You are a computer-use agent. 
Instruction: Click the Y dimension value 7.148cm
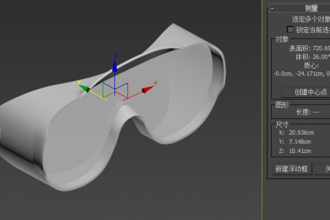click(x=299, y=141)
